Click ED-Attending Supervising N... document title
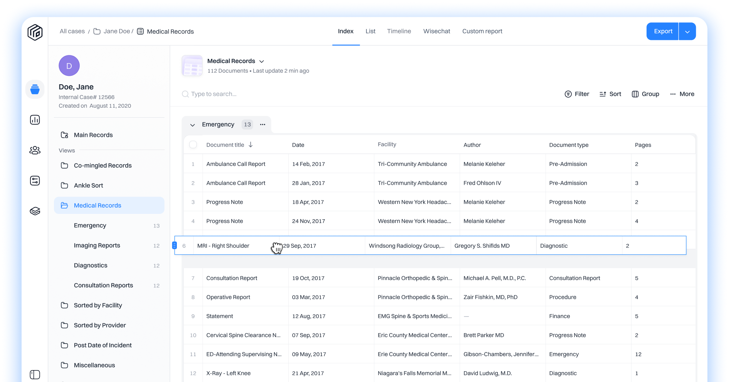729x382 pixels. tap(244, 354)
